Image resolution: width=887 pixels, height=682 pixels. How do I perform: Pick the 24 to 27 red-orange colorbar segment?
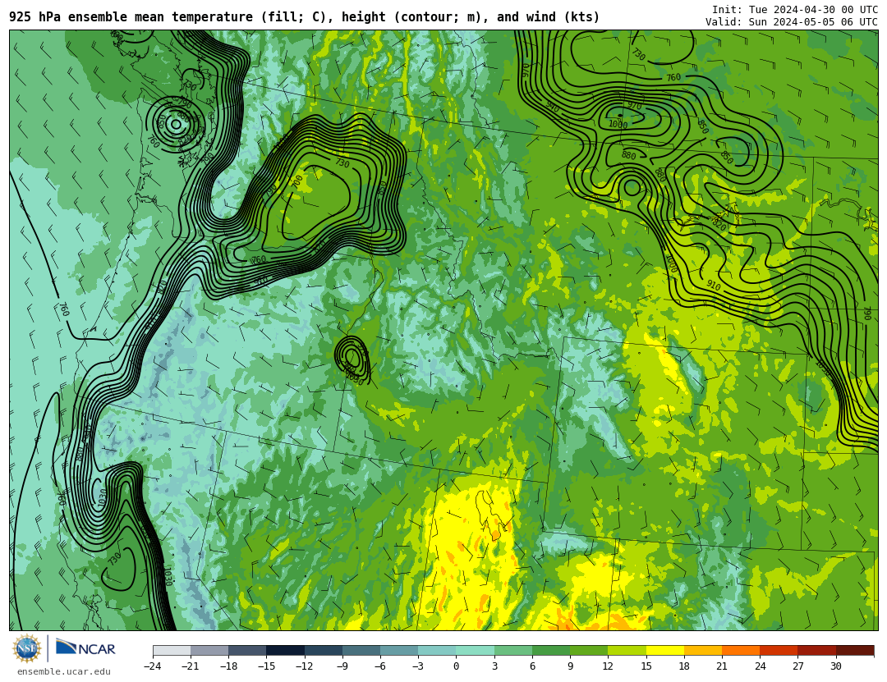(x=779, y=650)
